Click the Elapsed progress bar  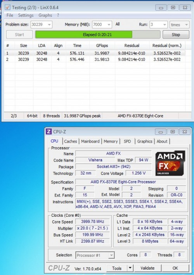coord(98,35)
